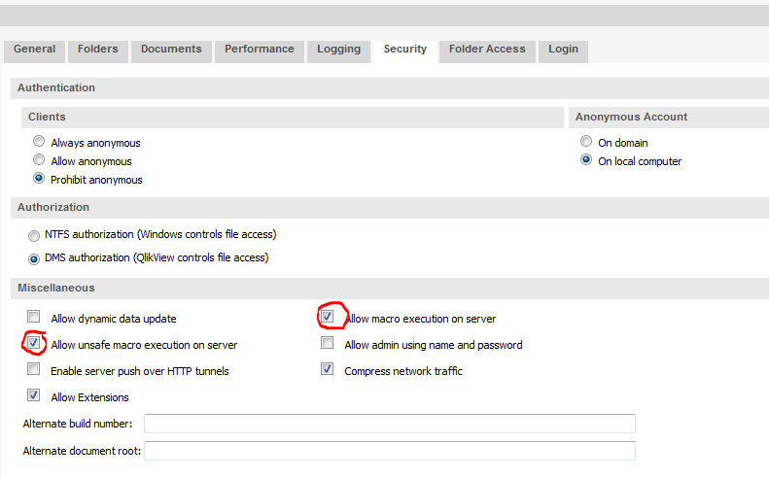Toggle the Allow Extensions checkbox
The width and height of the screenshot is (769, 478).
(34, 396)
